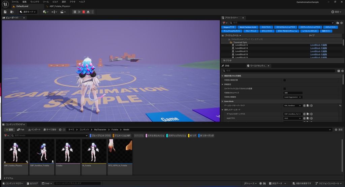This screenshot has height=187, width=345.
Task: Enable the 可視性の事前計算 checkbox
Action: [285, 80]
